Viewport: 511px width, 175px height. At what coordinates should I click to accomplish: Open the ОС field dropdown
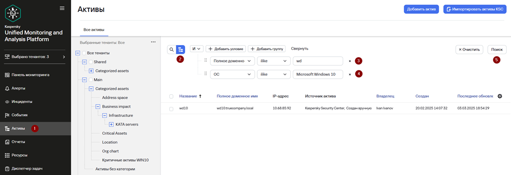click(232, 74)
